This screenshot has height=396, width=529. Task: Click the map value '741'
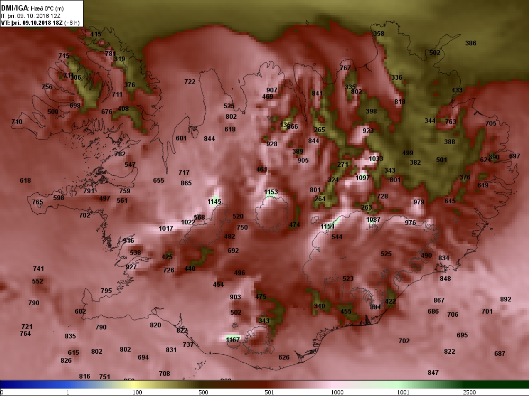pyautogui.click(x=39, y=269)
